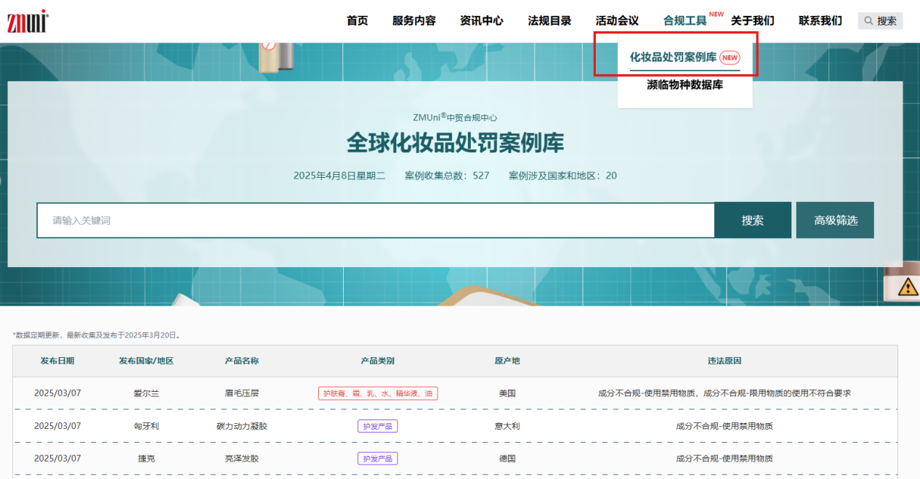The width and height of the screenshot is (920, 479).
Task: Open the 服务内容 menu
Action: 413,21
